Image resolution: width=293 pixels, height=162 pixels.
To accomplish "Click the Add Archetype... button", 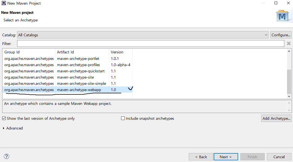I will (276, 118).
